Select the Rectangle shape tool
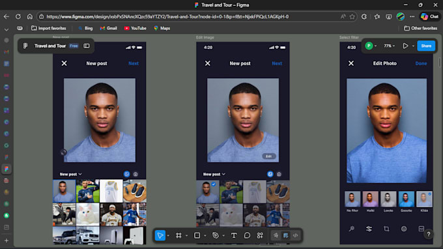 pyautogui.click(x=197, y=235)
